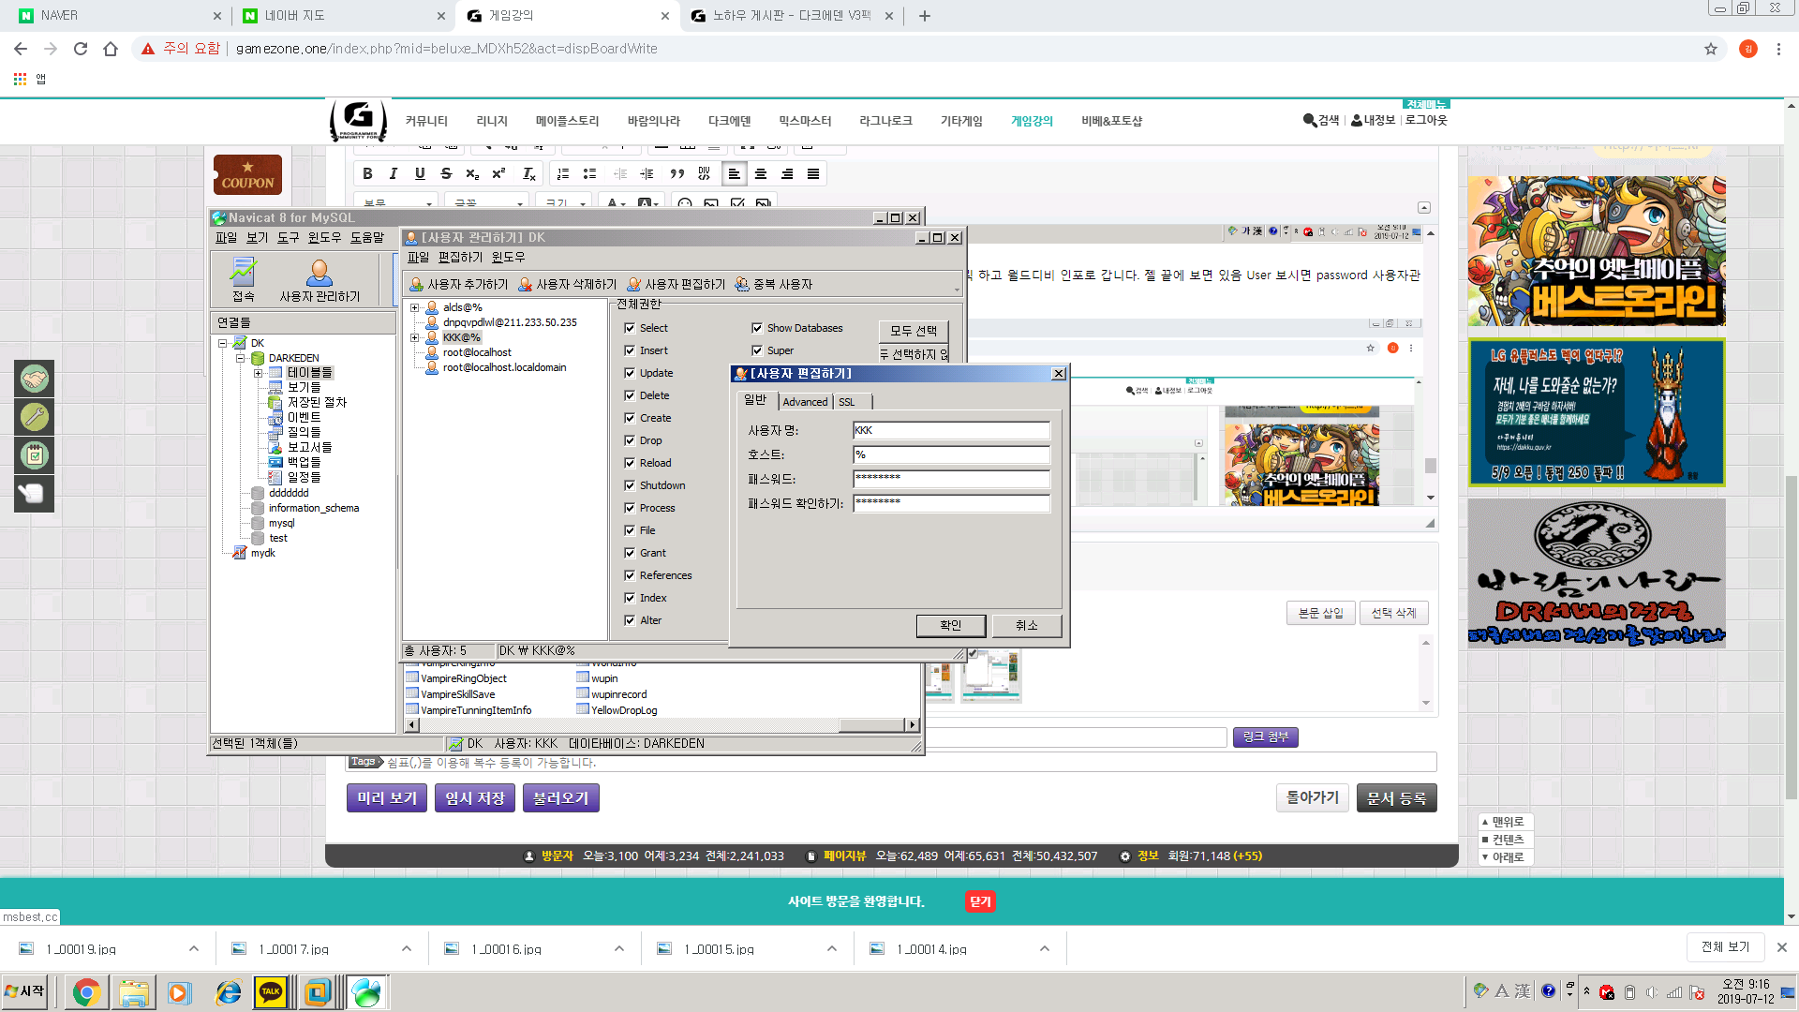Click the page vertical scrollbar thumb
The width and height of the screenshot is (1799, 1012).
(x=1791, y=637)
